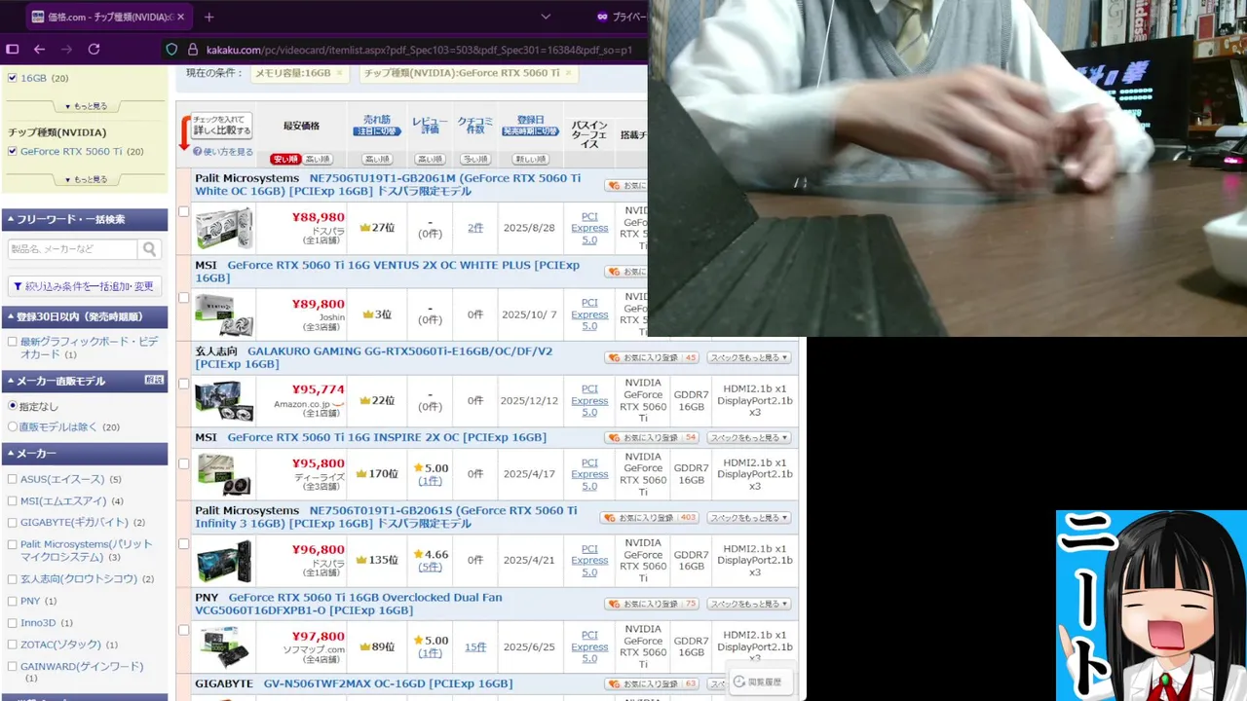
Task: Check the GIGABYTE(ギガバイト) maker filter
Action: [x=13, y=523]
